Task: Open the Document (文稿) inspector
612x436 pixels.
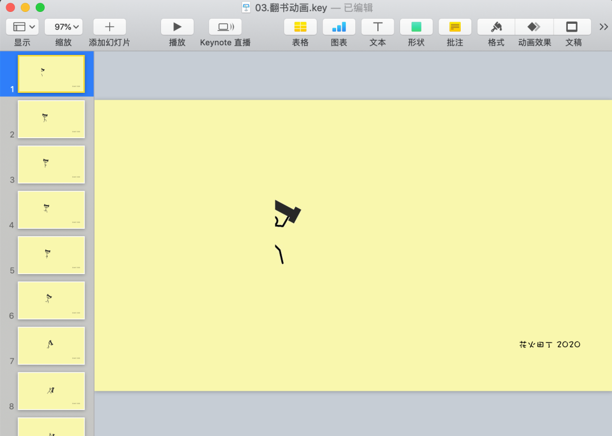Action: pos(572,27)
